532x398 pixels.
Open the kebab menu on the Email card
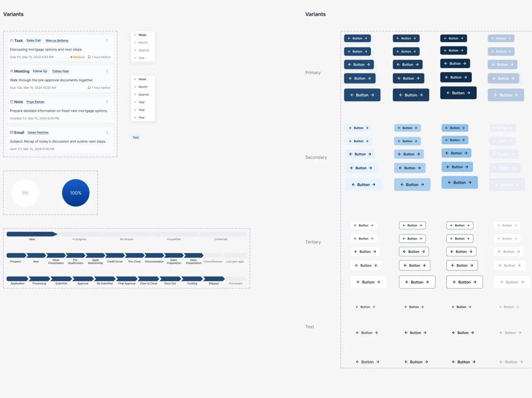pos(107,132)
